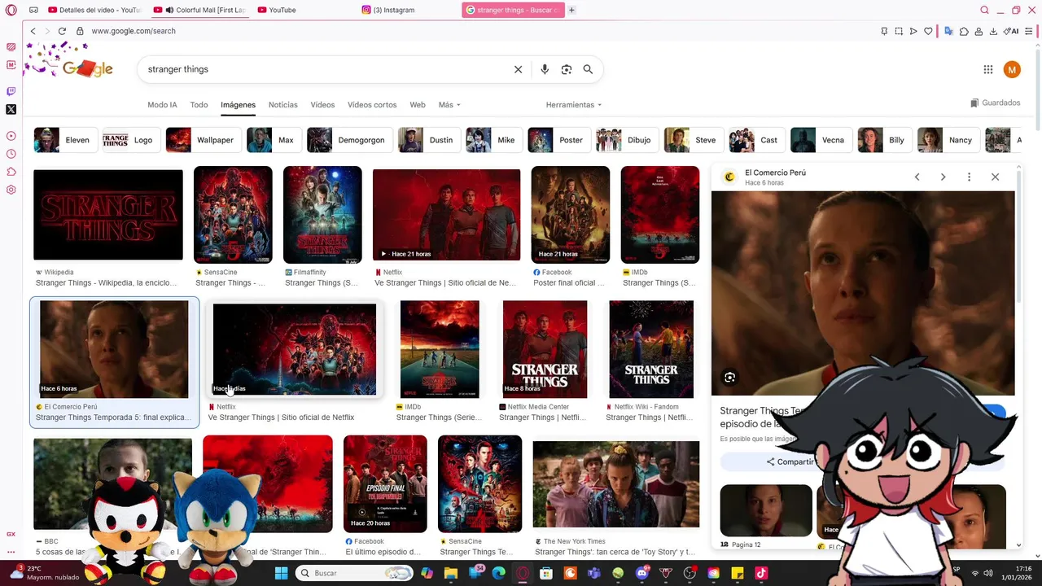This screenshot has height=586, width=1042.
Task: Open the Opera menu logo
Action: point(11,10)
